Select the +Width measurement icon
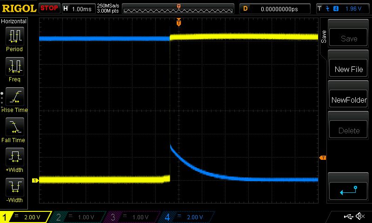This screenshot has width=372, height=223. click(x=15, y=157)
